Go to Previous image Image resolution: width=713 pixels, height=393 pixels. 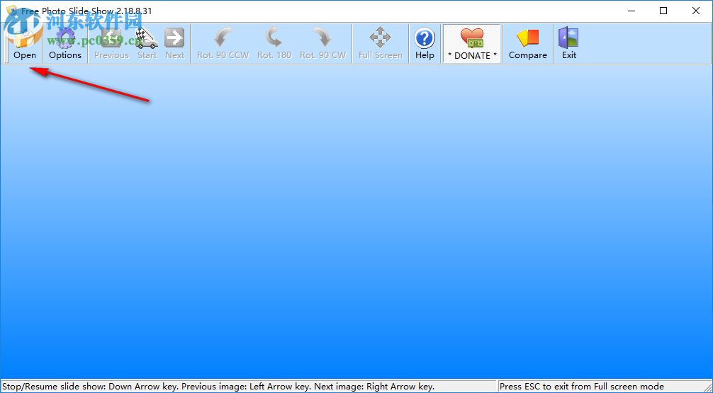(111, 44)
